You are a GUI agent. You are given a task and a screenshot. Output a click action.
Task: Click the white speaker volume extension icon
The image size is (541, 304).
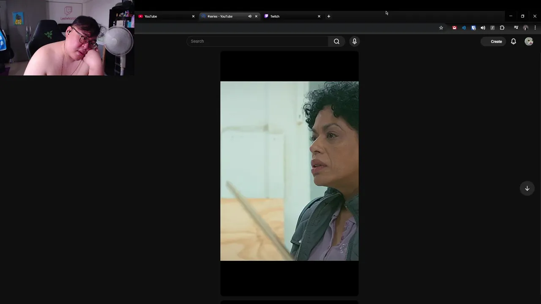click(x=483, y=28)
